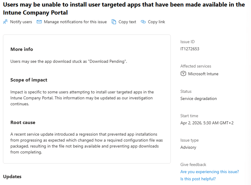Open Manage notifications for this issue
The height and width of the screenshot is (185, 251).
[75, 22]
